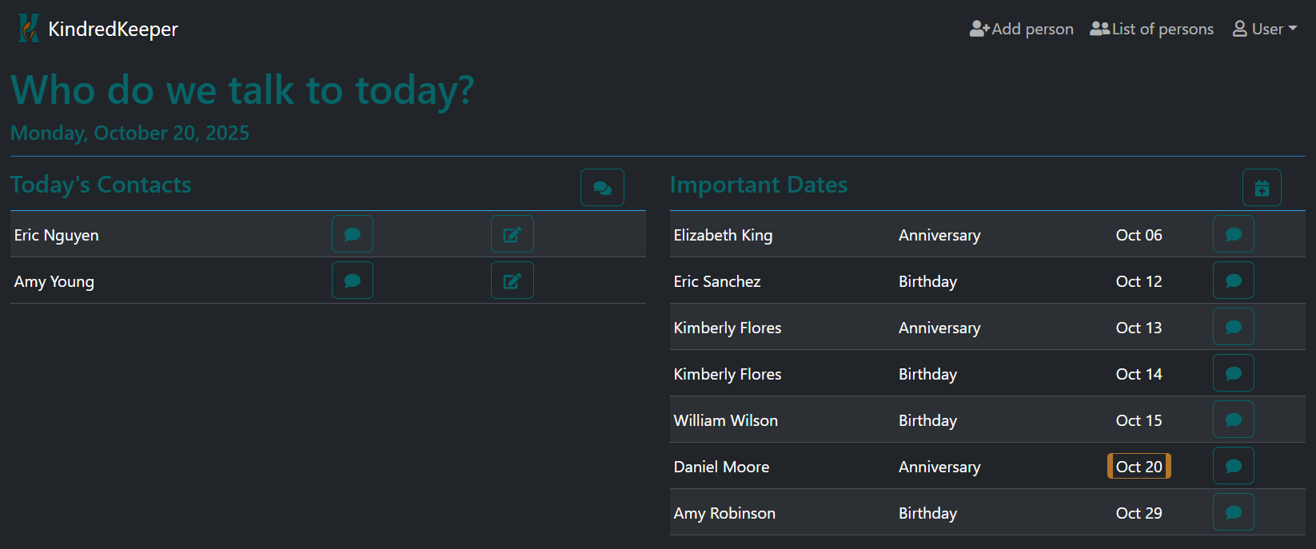This screenshot has width=1316, height=549.
Task: Click the highlighted Oct 20 date badge
Action: pyautogui.click(x=1139, y=467)
